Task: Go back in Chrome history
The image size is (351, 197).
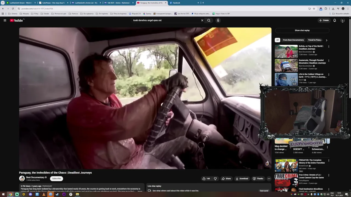Action: (3, 8)
